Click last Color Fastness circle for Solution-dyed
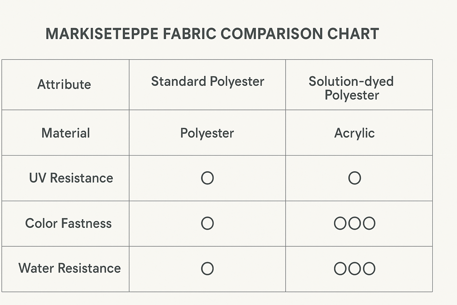 tap(369, 223)
